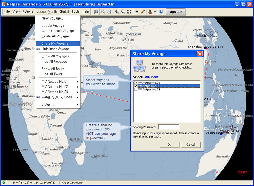Expand wangury(W.G. Choi) submenu arrow
Image resolution: width=254 pixels, height=186 pixels.
point(77,97)
